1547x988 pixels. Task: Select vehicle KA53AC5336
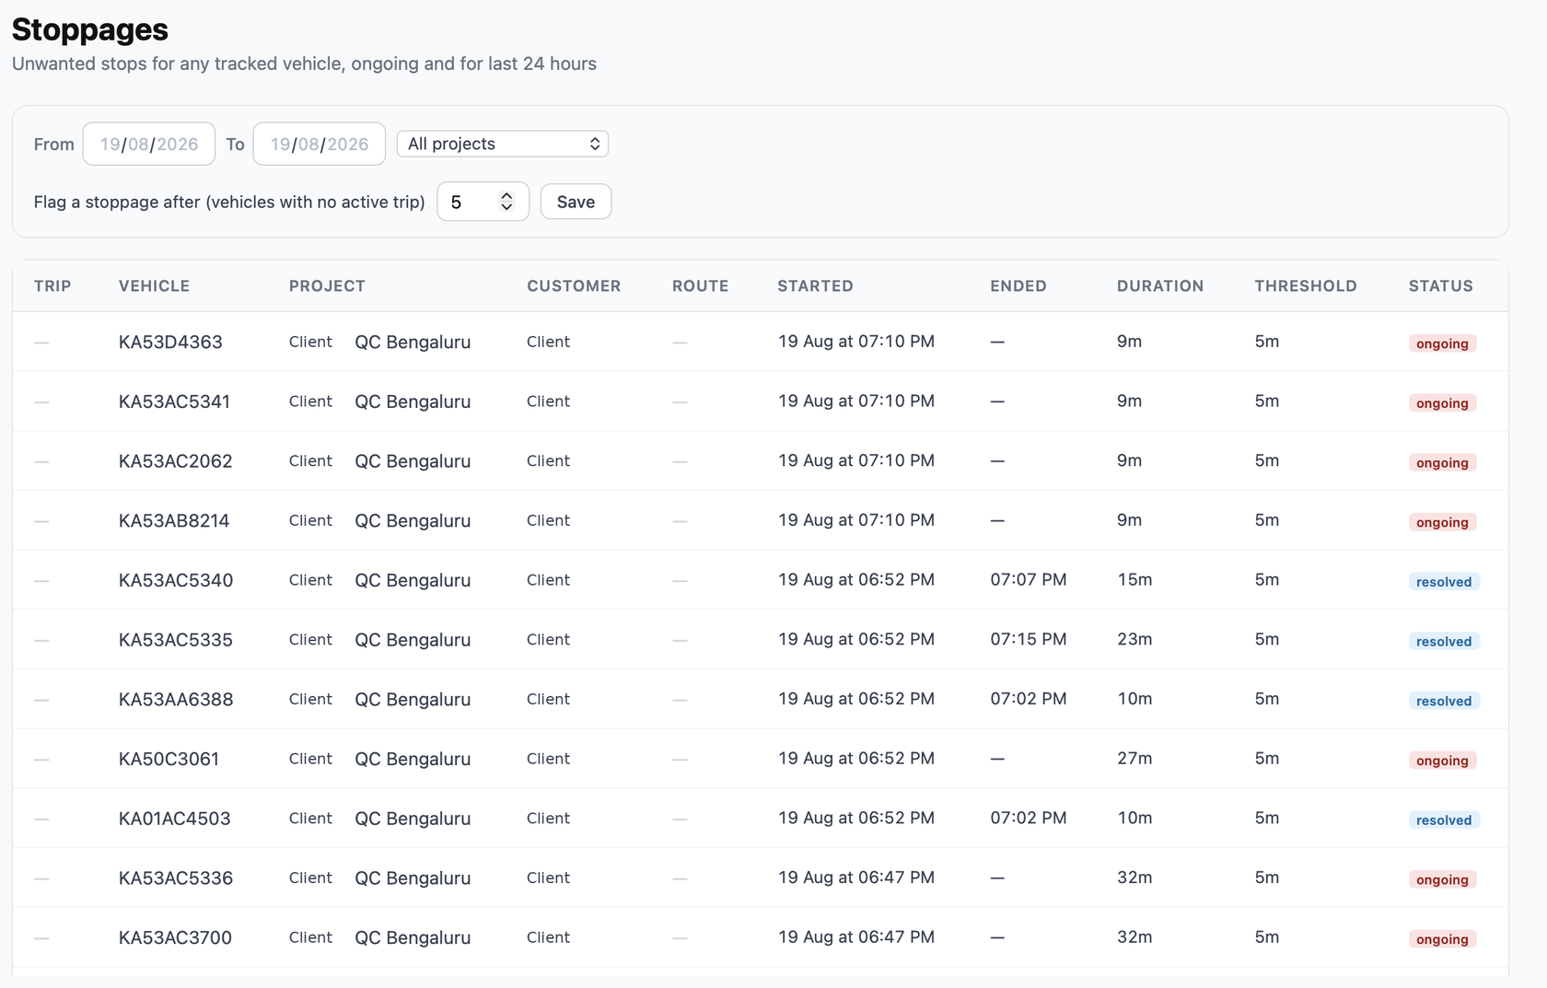176,878
